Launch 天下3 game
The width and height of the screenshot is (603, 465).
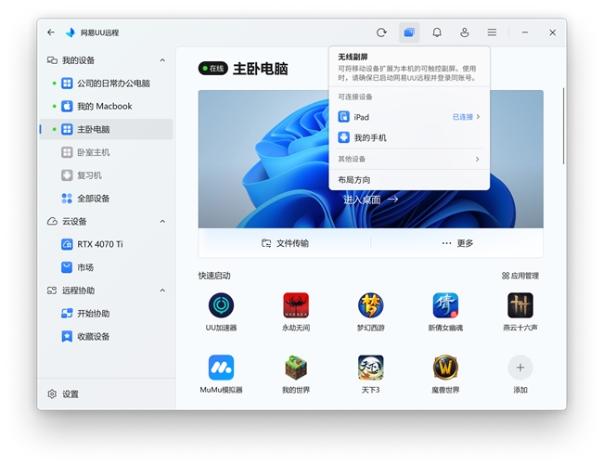pos(370,374)
